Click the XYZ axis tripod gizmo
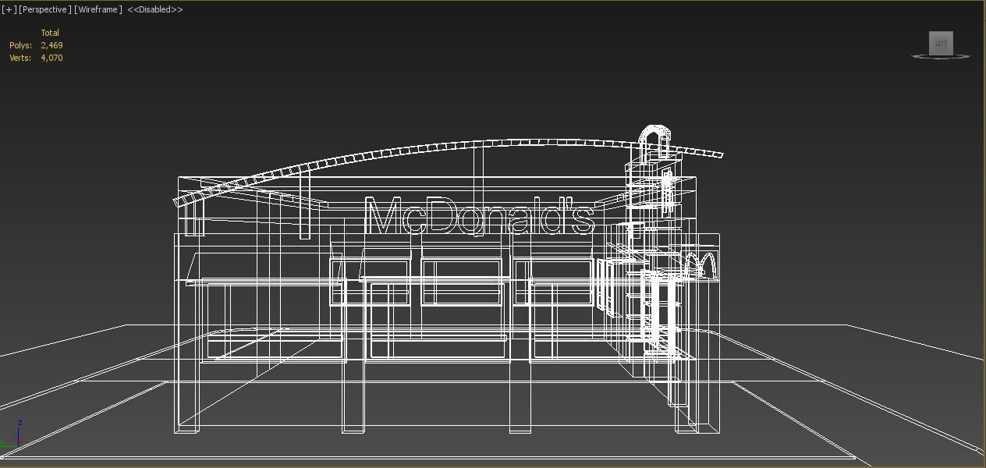Viewport: 986px width, 468px height. [x=12, y=435]
